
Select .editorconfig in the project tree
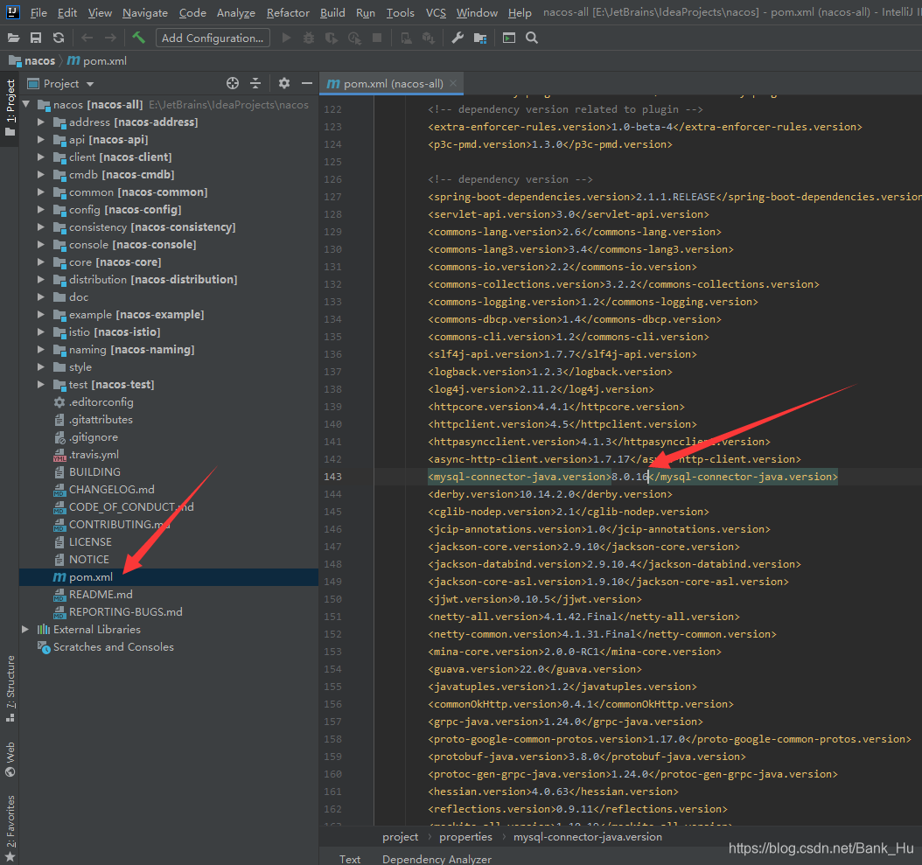click(x=101, y=402)
